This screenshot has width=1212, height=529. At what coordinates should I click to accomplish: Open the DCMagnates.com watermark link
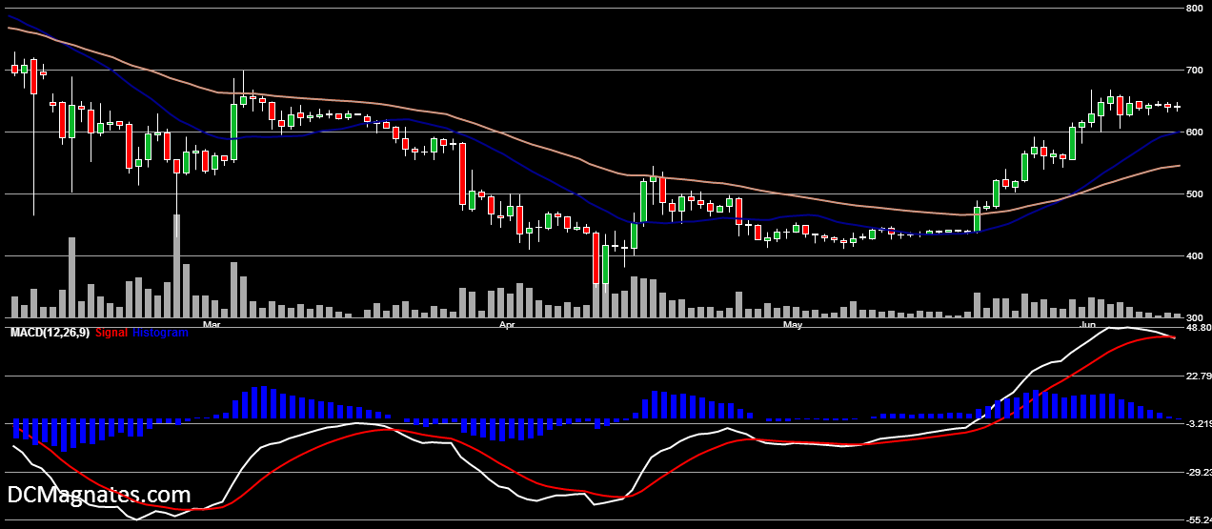pyautogui.click(x=99, y=495)
